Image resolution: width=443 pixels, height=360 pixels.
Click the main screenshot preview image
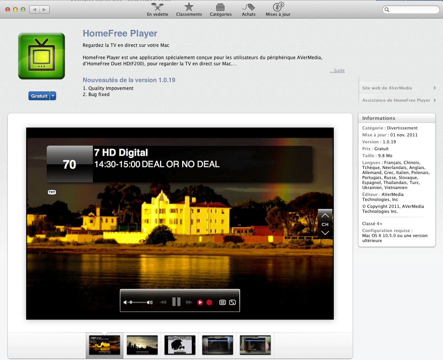(x=180, y=224)
